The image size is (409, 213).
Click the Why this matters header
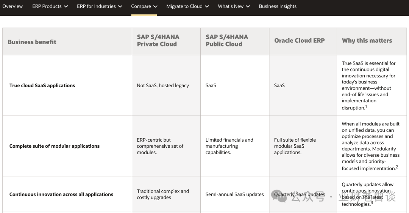(367, 40)
